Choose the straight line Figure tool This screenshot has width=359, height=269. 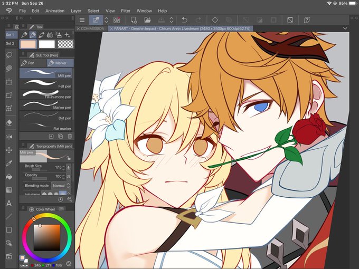[x=9, y=216]
